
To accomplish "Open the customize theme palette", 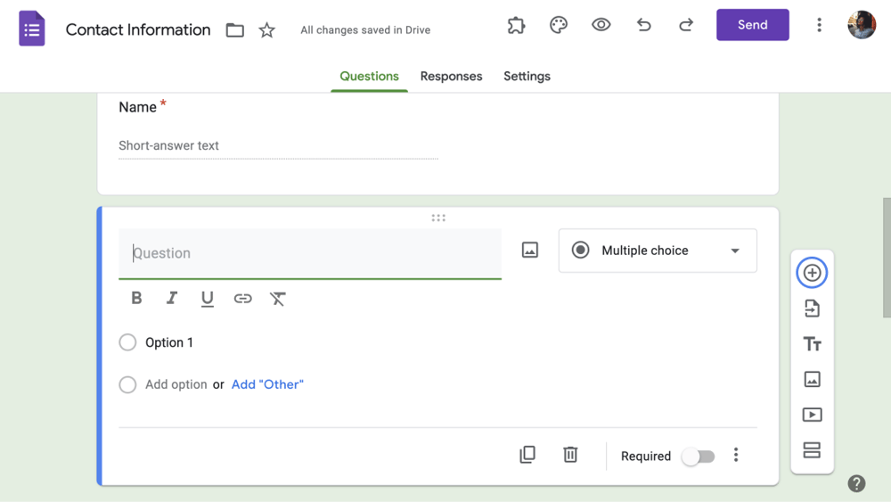I will tap(559, 25).
